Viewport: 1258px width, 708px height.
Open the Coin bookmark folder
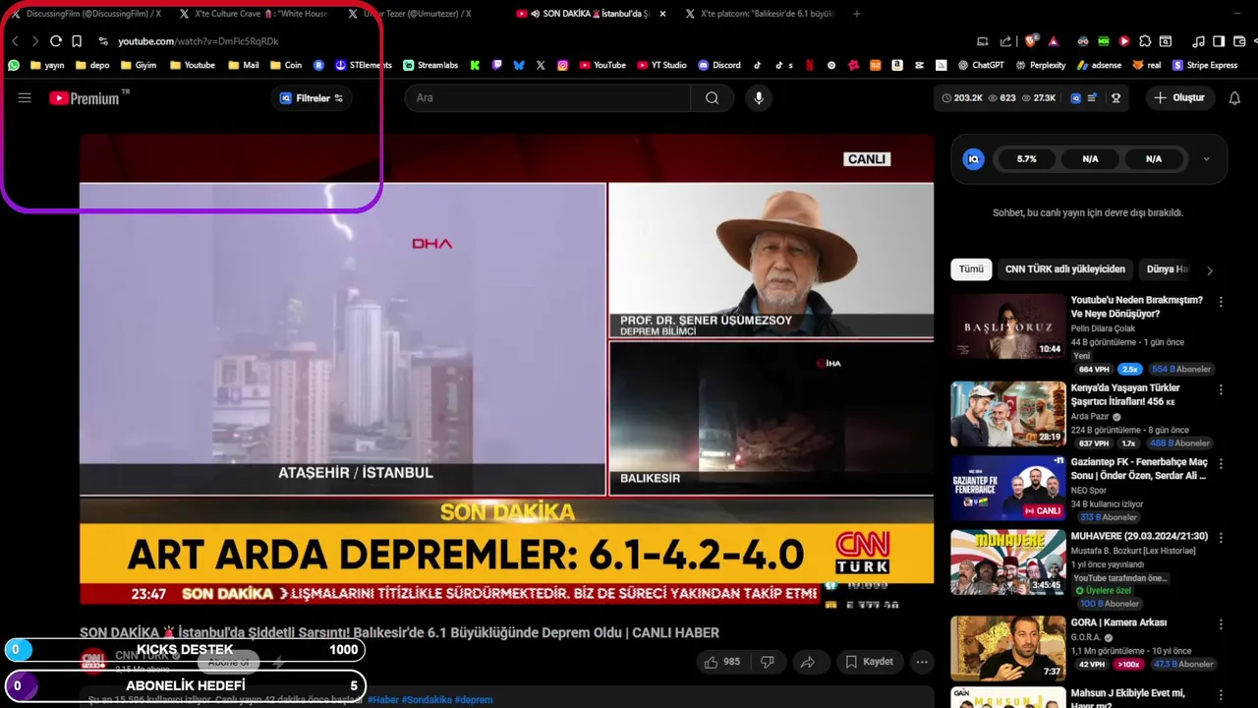(x=285, y=65)
